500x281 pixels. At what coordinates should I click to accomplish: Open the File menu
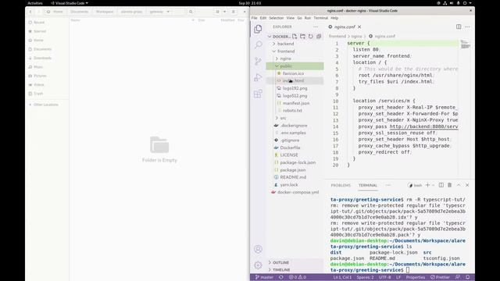[x=254, y=18]
